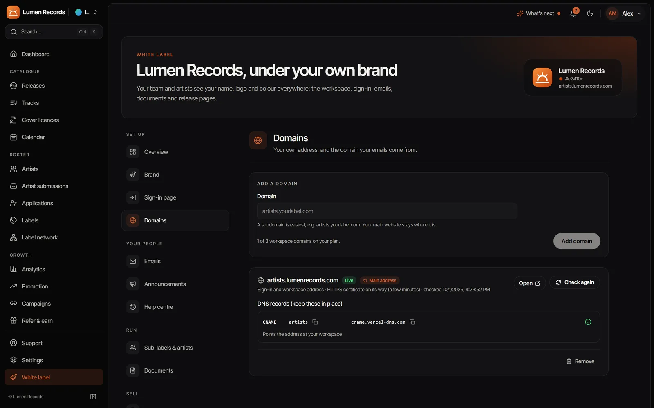Open Analytics in the growth section
This screenshot has height=408, width=654.
pyautogui.click(x=54, y=269)
